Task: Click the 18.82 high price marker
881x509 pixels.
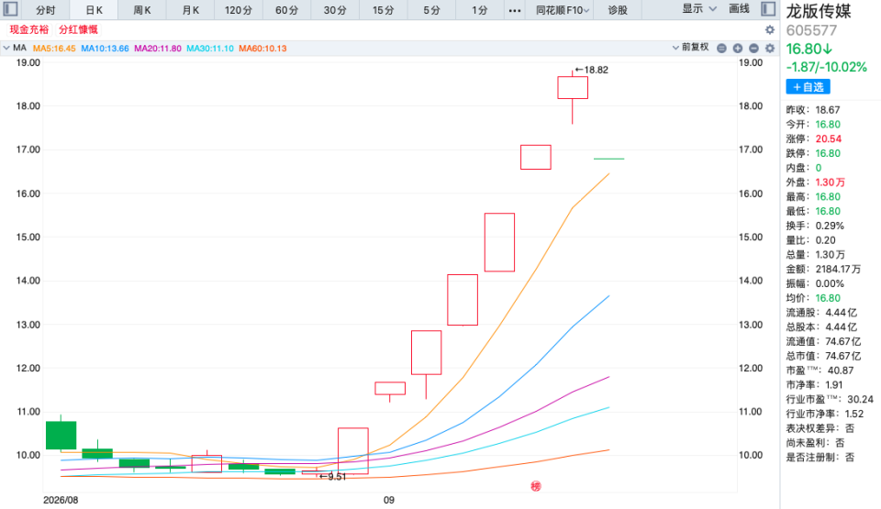Action: click(592, 70)
